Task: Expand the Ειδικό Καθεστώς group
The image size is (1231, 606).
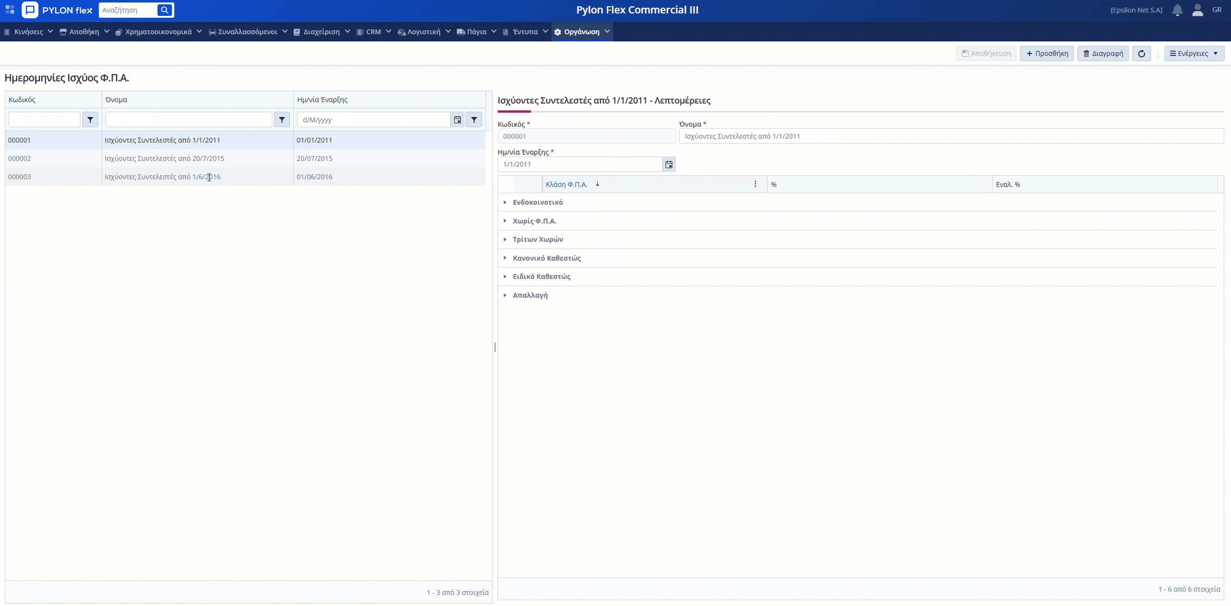Action: tap(505, 277)
